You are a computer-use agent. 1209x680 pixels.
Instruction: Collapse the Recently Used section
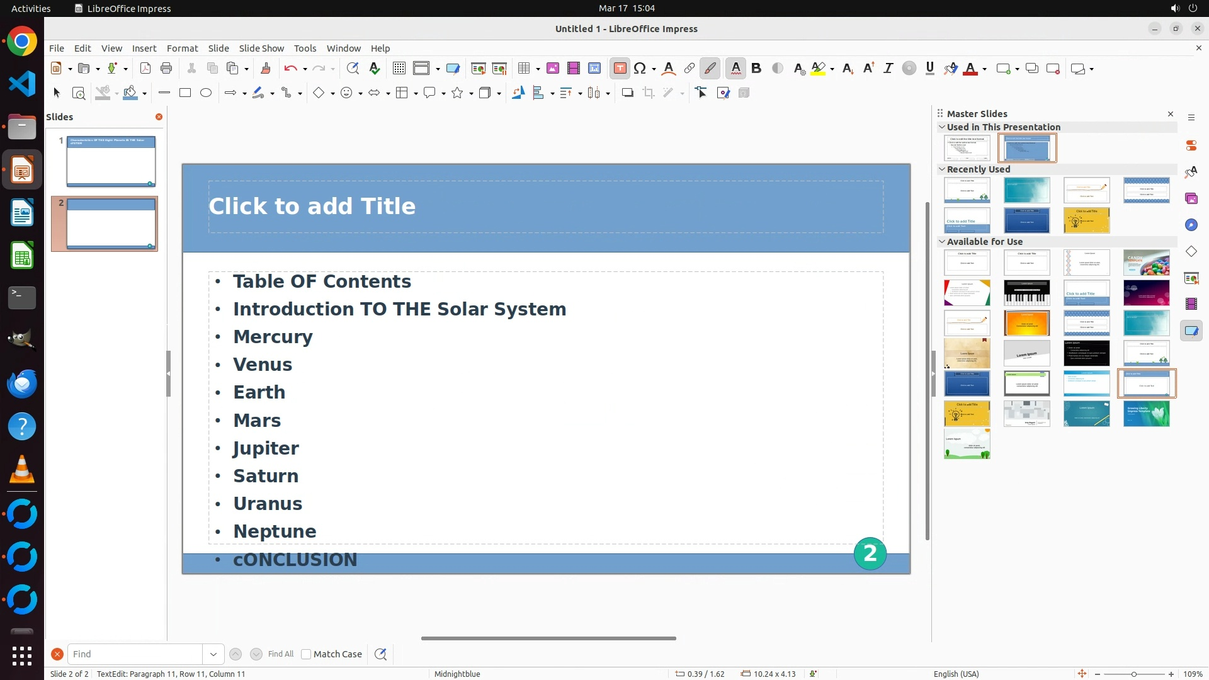click(942, 169)
